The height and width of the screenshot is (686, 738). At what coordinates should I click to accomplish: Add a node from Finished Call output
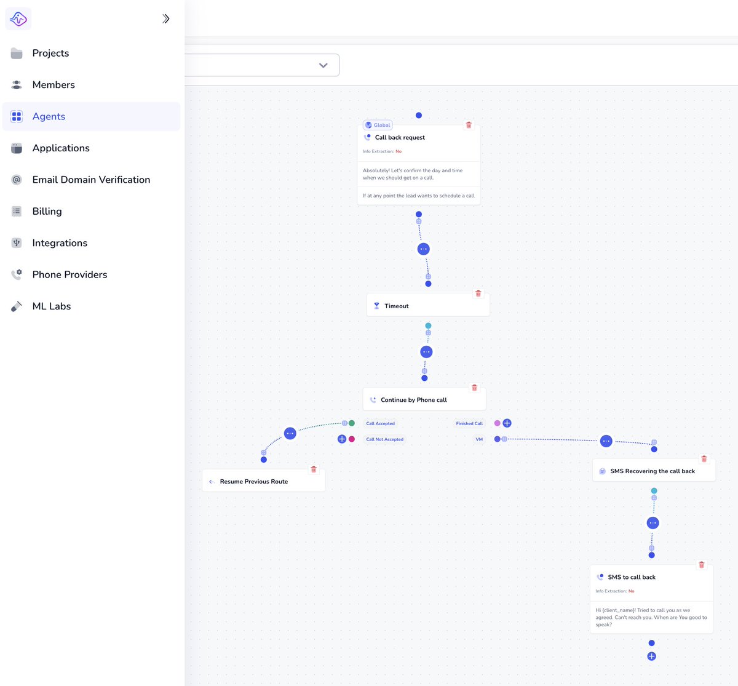[507, 423]
